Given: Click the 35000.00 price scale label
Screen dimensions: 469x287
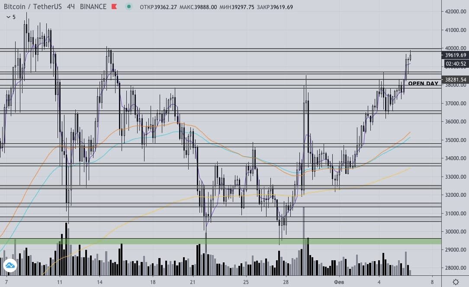Looking at the screenshot, I should (x=456, y=140).
